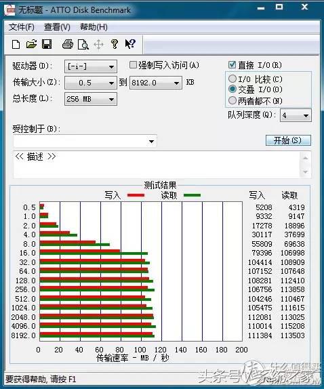Expand 队列深度 queue depth dropdown
Screen dimensions: 324x389
click(x=306, y=116)
